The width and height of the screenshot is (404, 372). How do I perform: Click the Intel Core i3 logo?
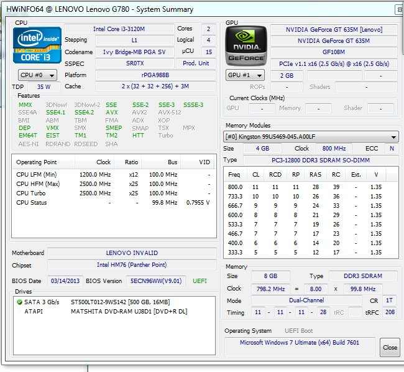coord(37,45)
